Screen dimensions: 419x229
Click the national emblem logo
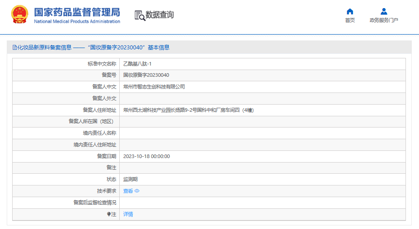pyautogui.click(x=19, y=14)
